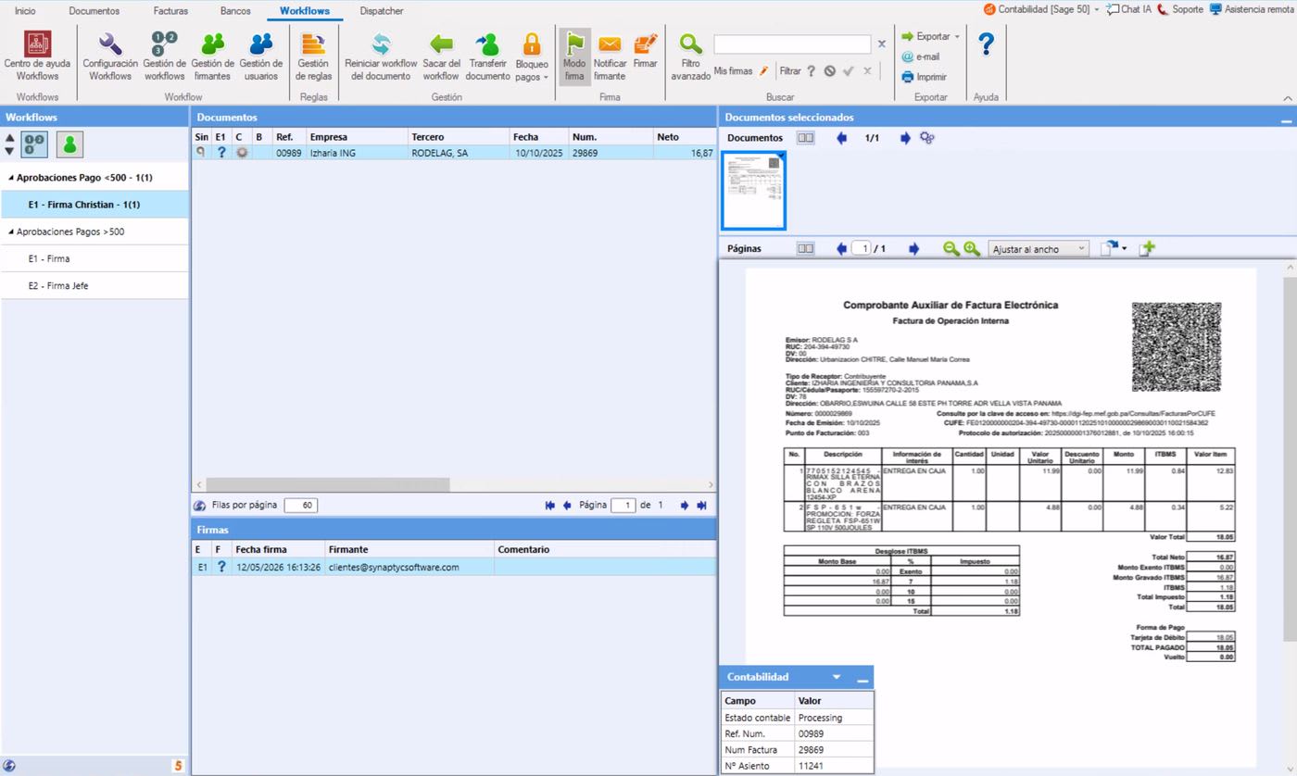
Task: Open Gestión de firmantes
Action: pyautogui.click(x=213, y=56)
